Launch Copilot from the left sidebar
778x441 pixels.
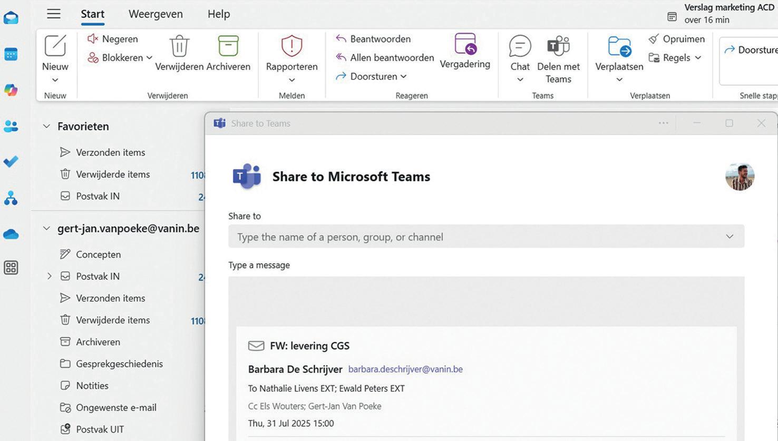click(x=11, y=90)
